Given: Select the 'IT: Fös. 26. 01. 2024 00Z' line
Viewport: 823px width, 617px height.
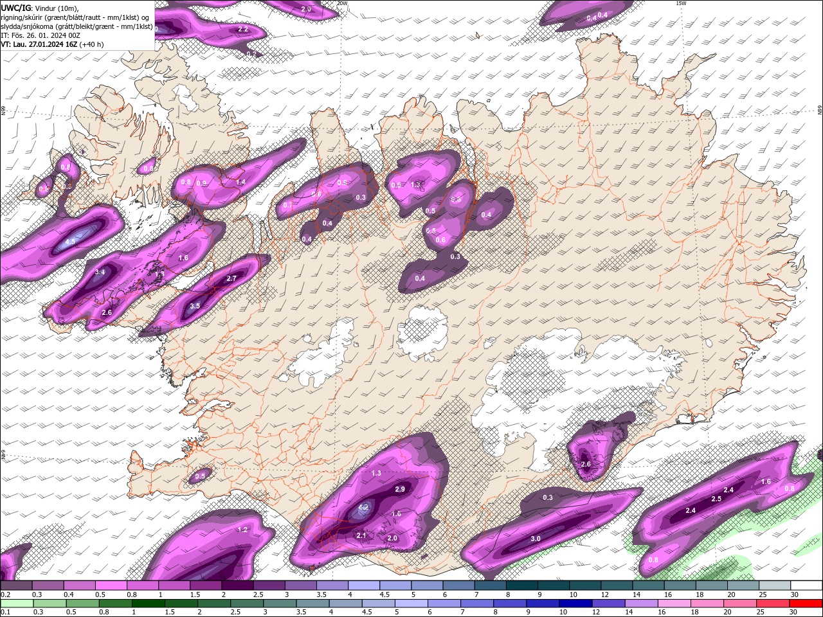Looking at the screenshot, I should point(41,35).
